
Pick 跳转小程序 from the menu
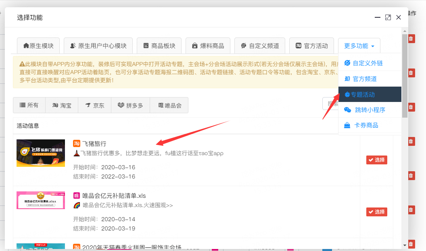click(x=370, y=110)
